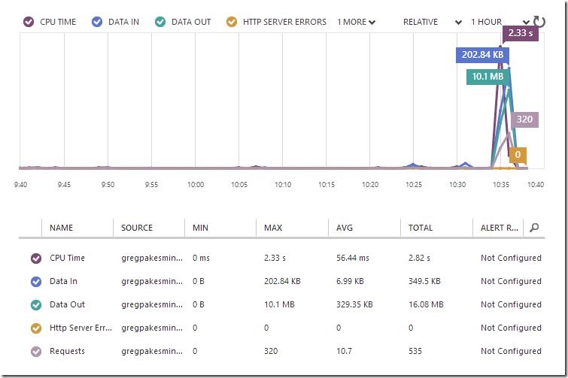Click Data In max value 202.84 KB in the table
This screenshot has height=378, width=568.
point(282,281)
